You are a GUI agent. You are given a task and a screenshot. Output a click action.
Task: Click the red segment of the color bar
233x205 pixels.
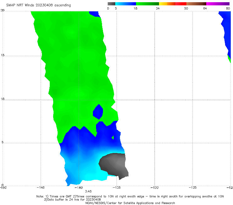[x=181, y=4]
